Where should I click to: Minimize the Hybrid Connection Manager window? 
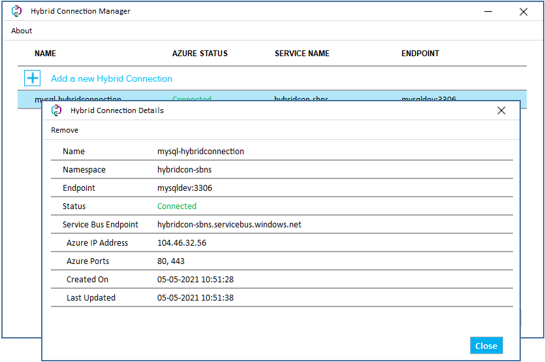[x=488, y=12]
